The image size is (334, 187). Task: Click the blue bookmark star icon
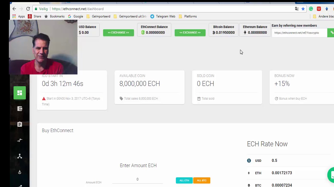pos(303,9)
